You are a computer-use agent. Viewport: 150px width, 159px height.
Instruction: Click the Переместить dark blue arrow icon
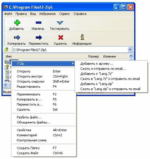(39, 37)
